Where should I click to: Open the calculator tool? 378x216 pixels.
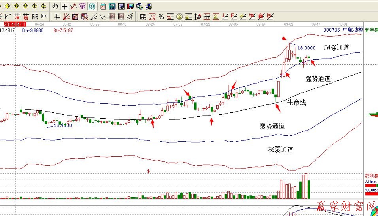coord(112,6)
